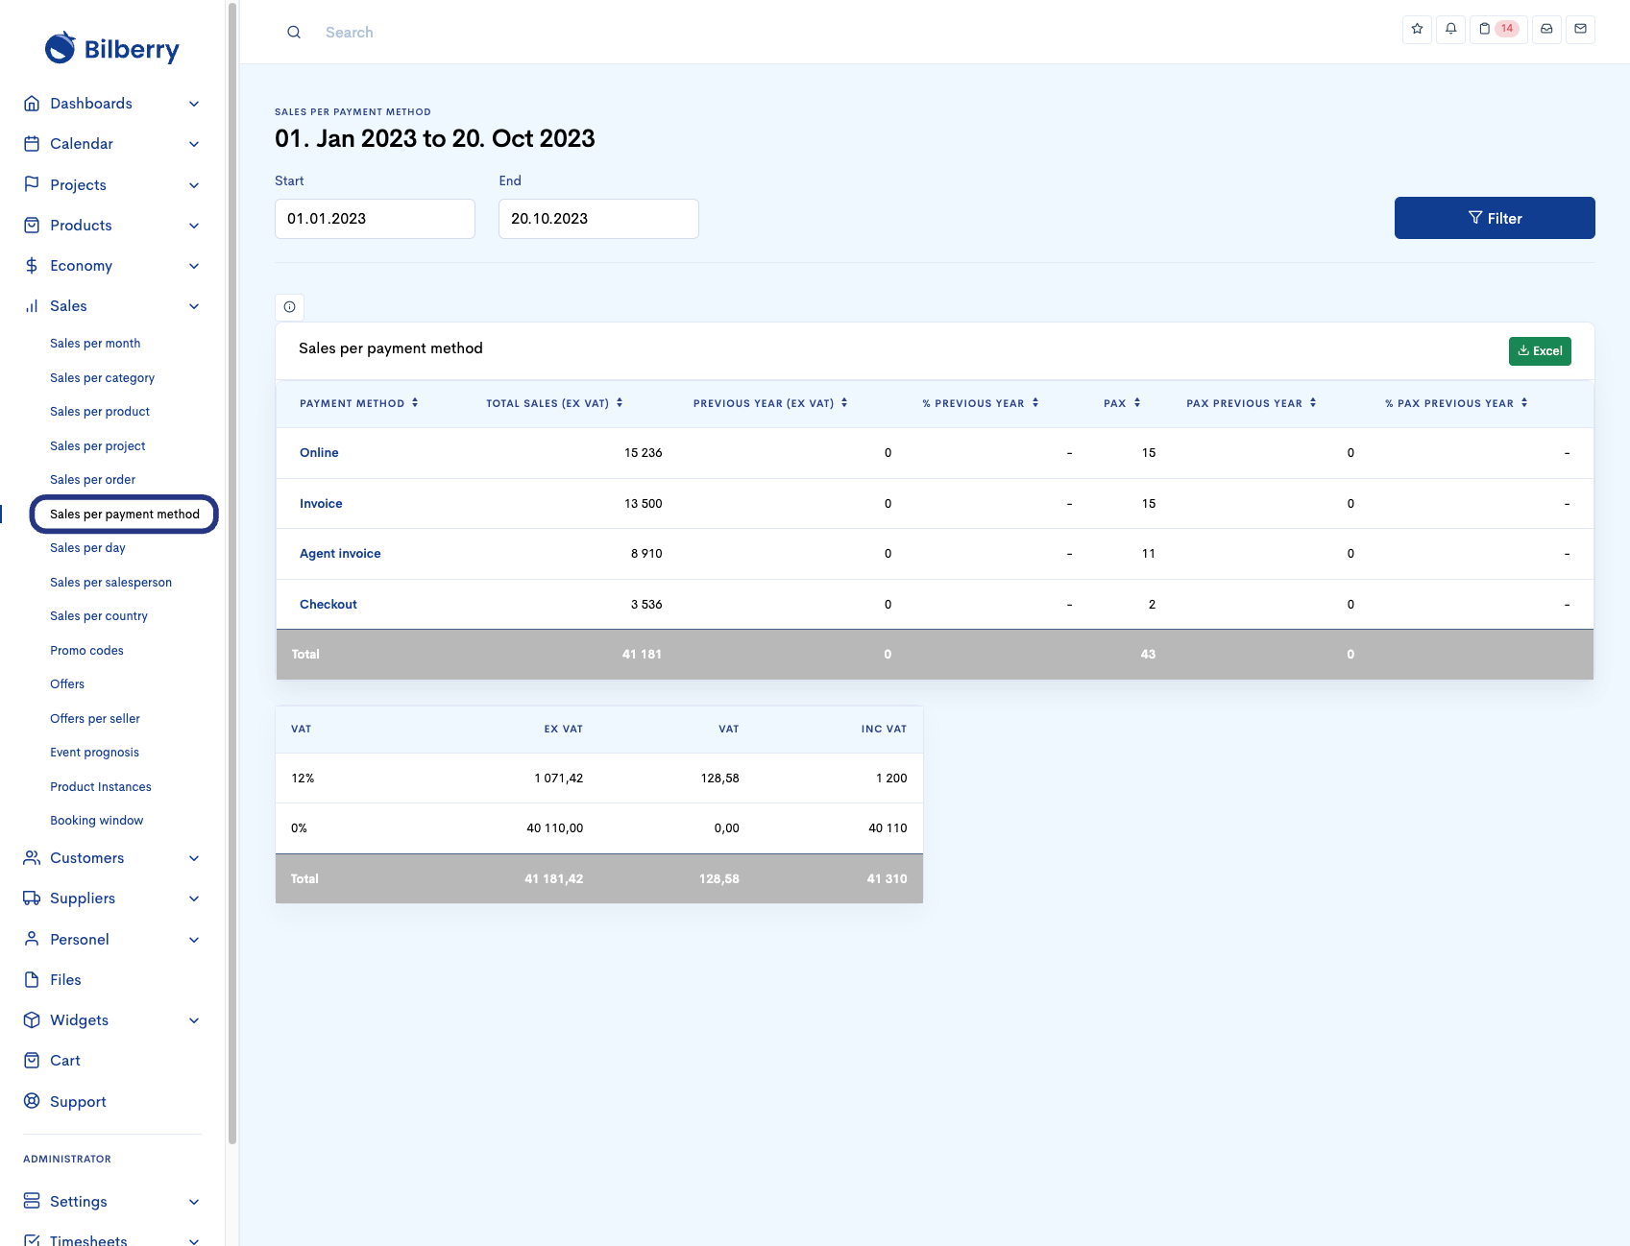The image size is (1630, 1246).
Task: Click the Projects flag icon
Action: pos(32,184)
